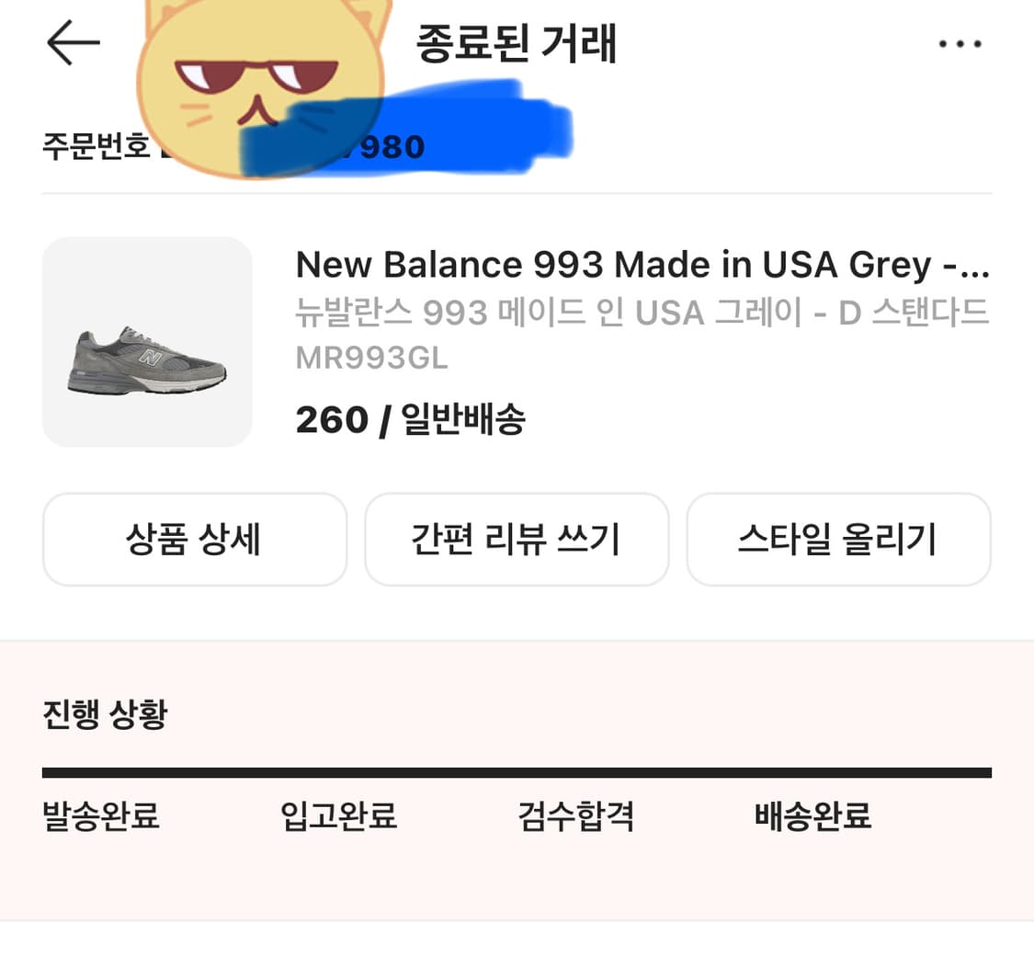Image resolution: width=1034 pixels, height=957 pixels.
Task: Click the MR993GL model code text
Action: click(x=371, y=358)
